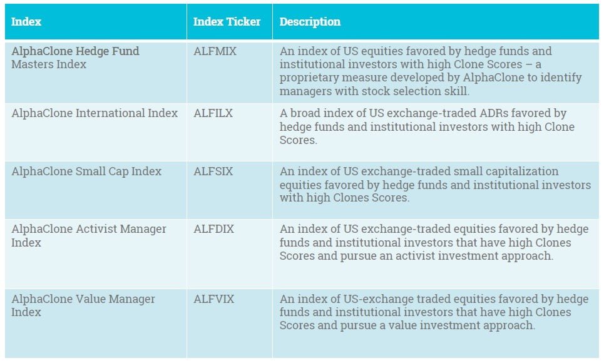
Task: Select AlphaClone International Index name
Action: click(x=95, y=113)
